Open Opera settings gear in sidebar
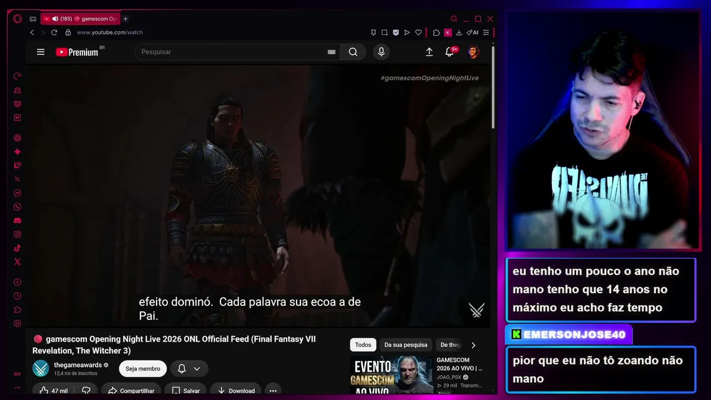This screenshot has height=400, width=711. pos(17,323)
